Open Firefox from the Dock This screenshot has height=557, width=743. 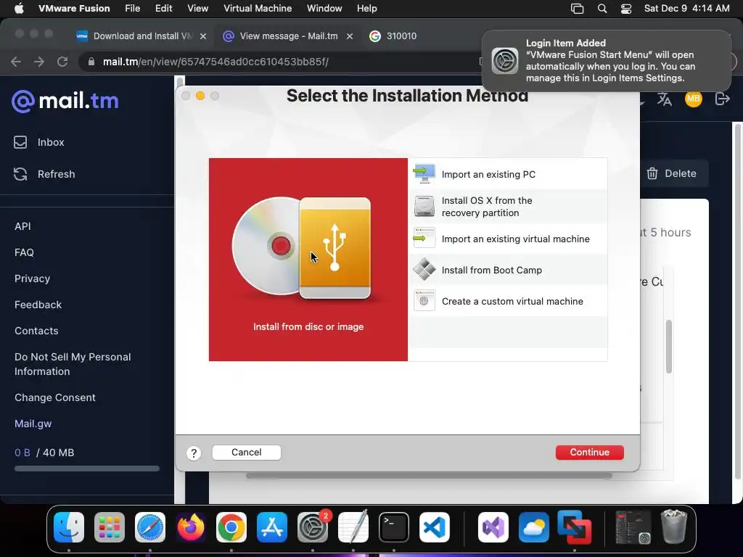(x=191, y=527)
